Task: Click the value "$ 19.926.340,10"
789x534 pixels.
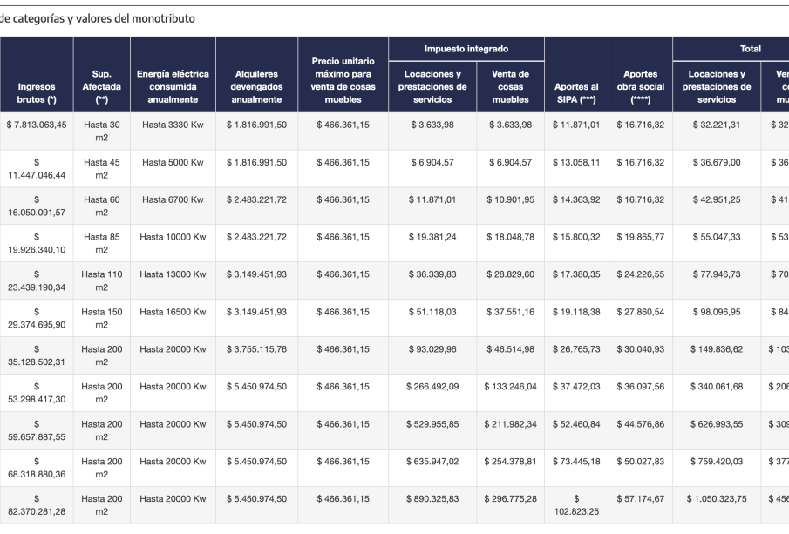Action: point(37,243)
